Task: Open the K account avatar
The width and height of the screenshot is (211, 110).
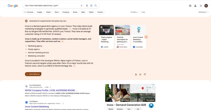Action: pos(206,6)
